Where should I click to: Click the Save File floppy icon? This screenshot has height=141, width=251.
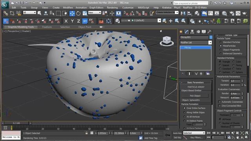[x=22, y=3]
